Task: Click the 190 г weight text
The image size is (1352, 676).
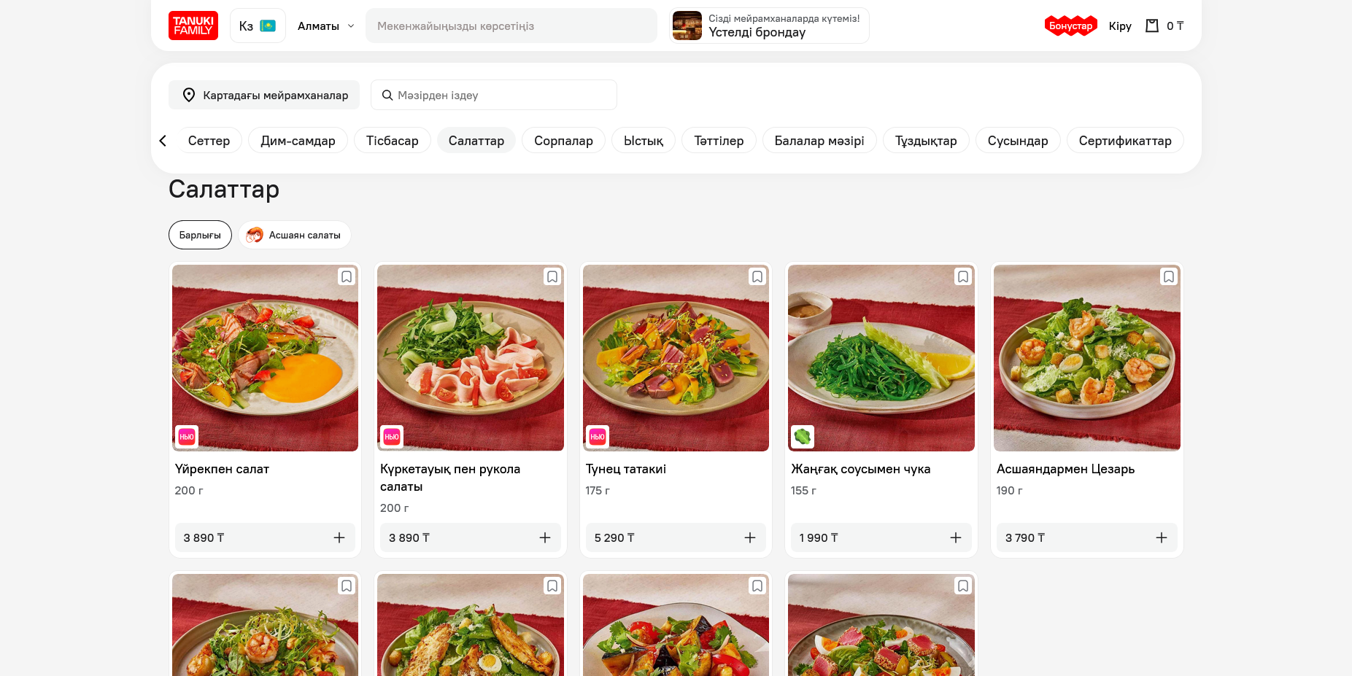Action: click(x=1010, y=491)
